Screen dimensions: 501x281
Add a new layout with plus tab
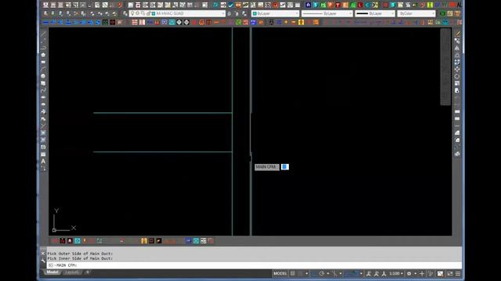tap(87, 272)
